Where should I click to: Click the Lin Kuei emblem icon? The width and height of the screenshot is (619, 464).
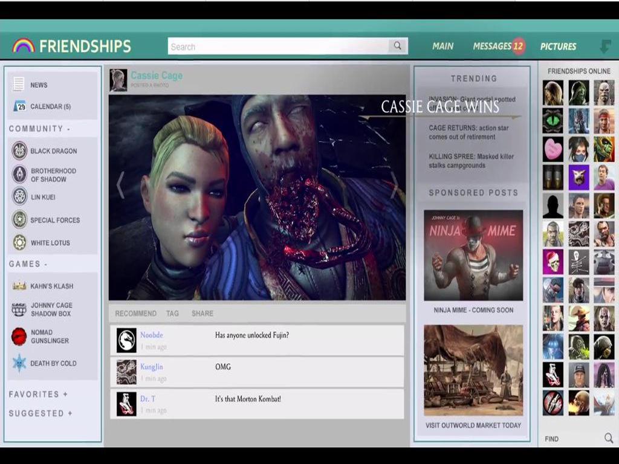19,196
